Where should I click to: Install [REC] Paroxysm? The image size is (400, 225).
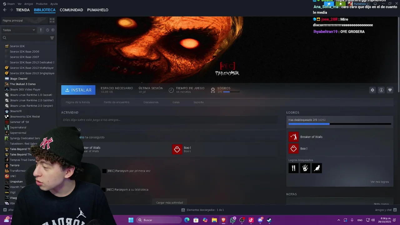[x=78, y=90]
